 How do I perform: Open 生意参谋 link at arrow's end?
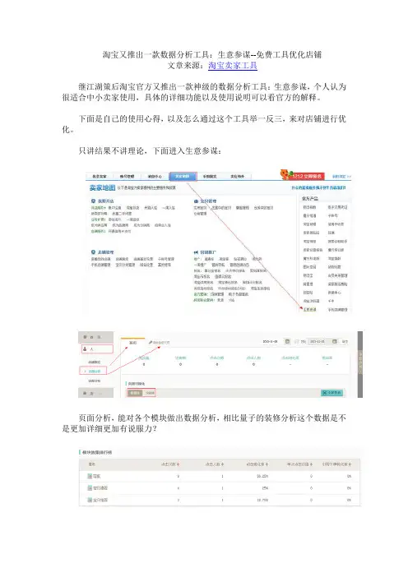(309, 310)
